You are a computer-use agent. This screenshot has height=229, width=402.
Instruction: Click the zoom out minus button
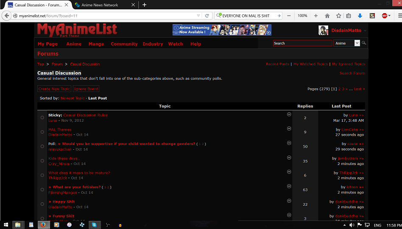click(x=289, y=16)
